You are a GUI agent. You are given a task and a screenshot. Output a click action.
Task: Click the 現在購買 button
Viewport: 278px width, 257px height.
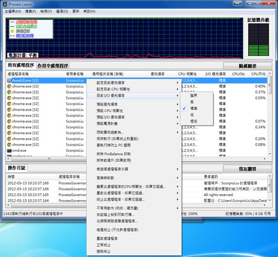[247, 169]
